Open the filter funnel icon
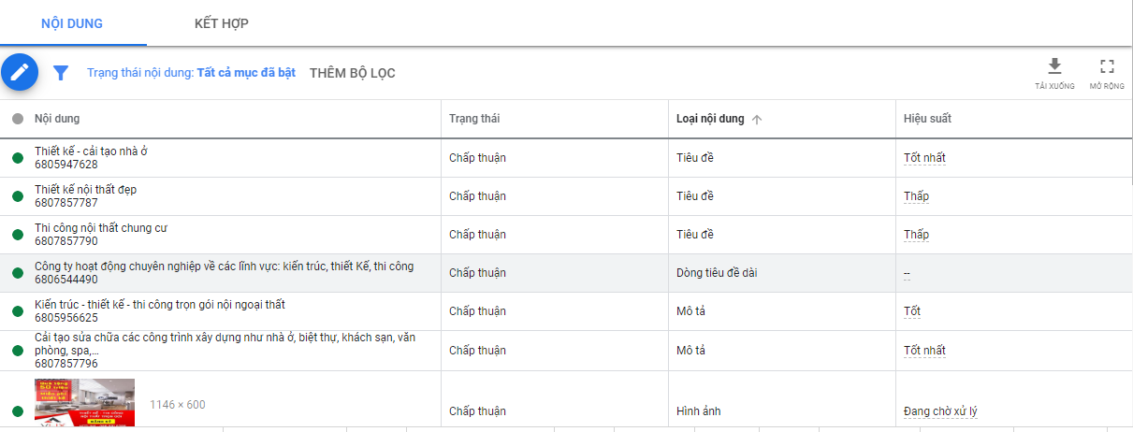Viewport: 1133px width, 432px height. [x=61, y=73]
